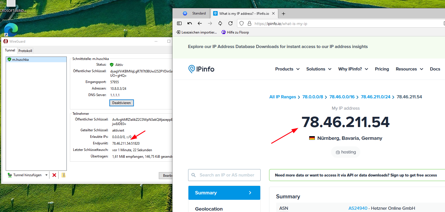
Task: Open Microsoft Edge desktop shortcut
Action: click(x=11, y=30)
